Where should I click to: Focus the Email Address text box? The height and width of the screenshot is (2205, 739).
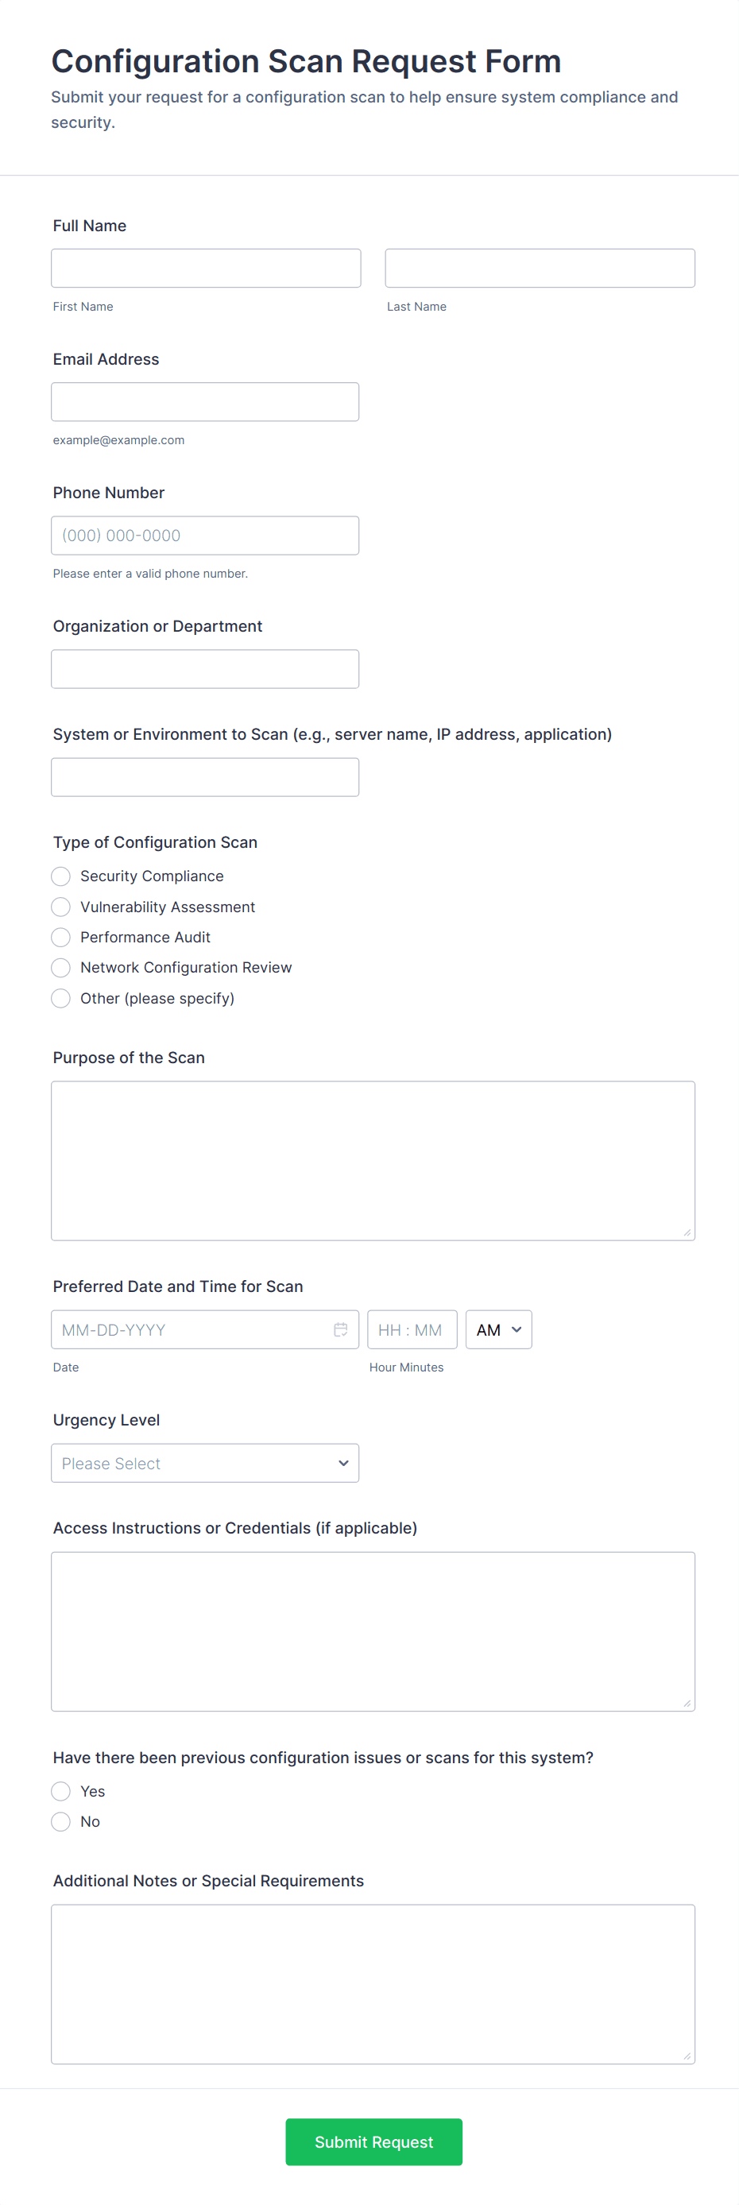click(x=205, y=401)
